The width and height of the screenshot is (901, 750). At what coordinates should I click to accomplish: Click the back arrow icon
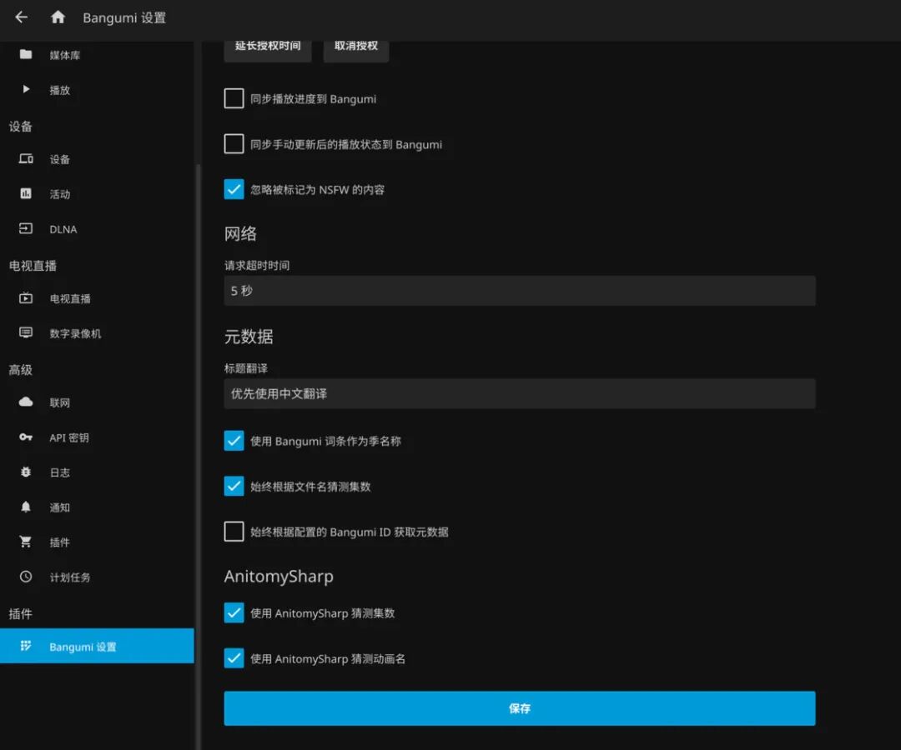[x=21, y=17]
